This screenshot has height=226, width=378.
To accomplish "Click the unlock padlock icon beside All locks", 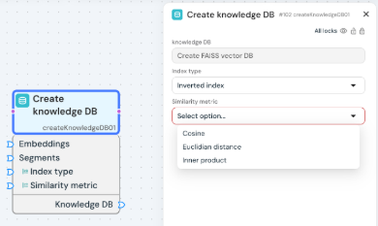I will point(353,31).
